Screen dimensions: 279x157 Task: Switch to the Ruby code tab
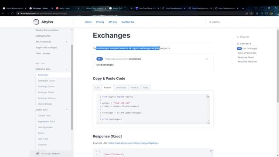point(145,88)
